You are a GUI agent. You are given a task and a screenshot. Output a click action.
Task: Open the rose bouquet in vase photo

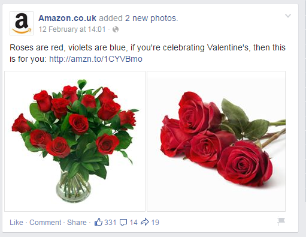[75, 141]
